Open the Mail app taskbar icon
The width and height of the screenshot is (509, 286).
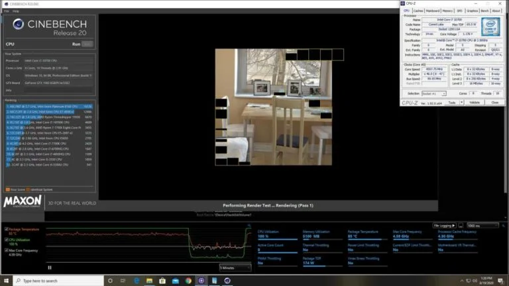tap(175, 281)
